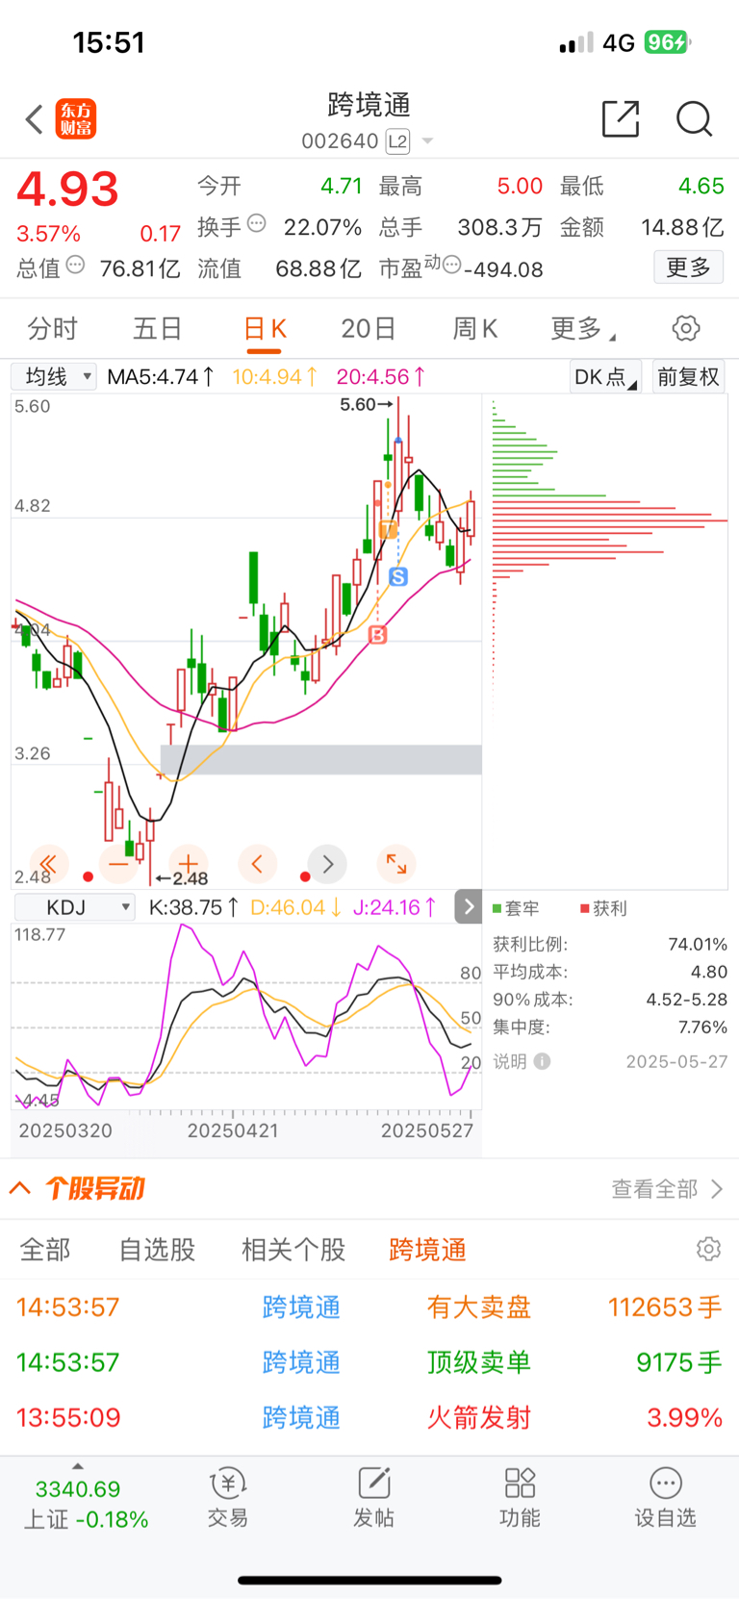Switch to the 分时 tab

(x=52, y=329)
